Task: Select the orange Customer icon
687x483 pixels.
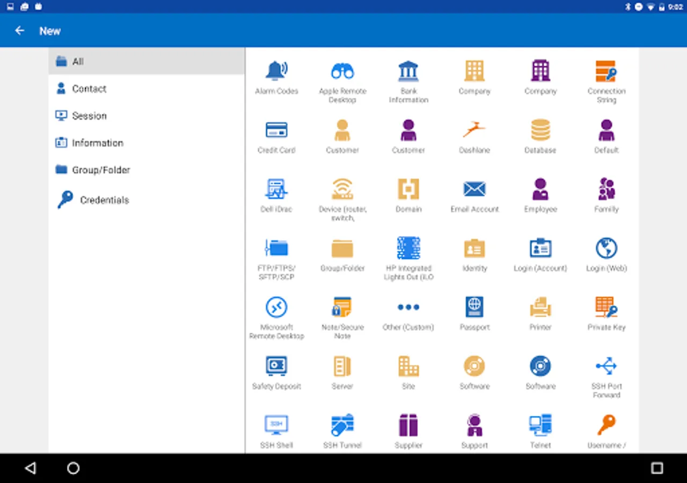Action: tap(342, 130)
